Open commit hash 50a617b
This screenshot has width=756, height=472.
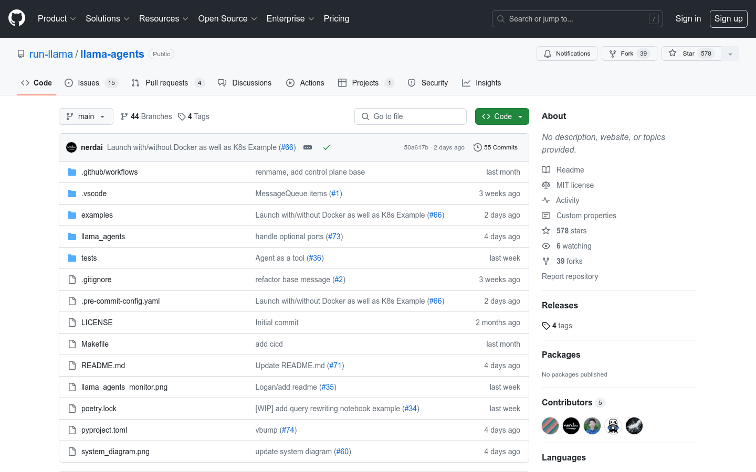tap(416, 147)
